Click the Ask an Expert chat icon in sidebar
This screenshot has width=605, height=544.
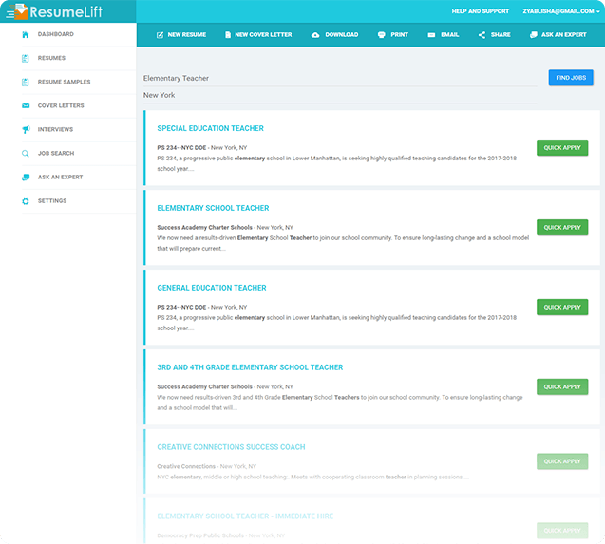click(x=26, y=178)
